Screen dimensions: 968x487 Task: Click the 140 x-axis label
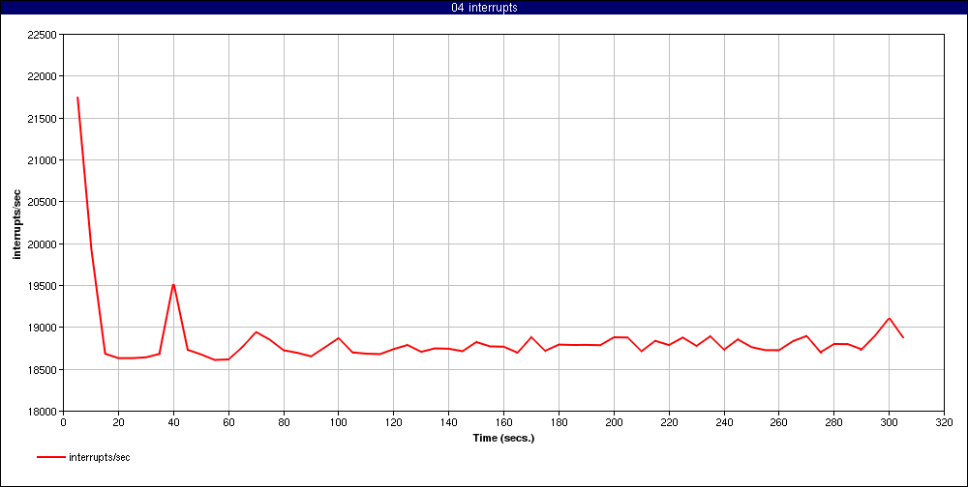point(448,423)
